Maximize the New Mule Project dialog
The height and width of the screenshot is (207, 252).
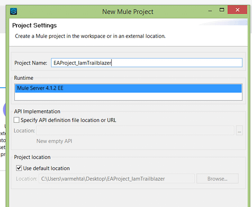[222, 10]
